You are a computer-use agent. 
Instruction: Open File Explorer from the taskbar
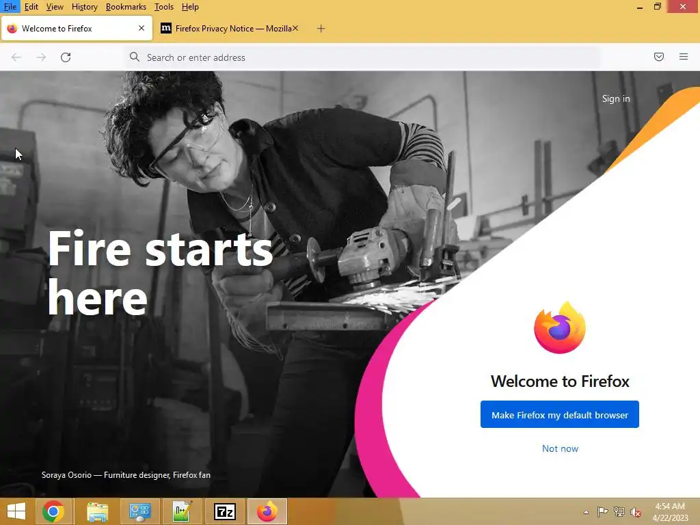point(97,511)
